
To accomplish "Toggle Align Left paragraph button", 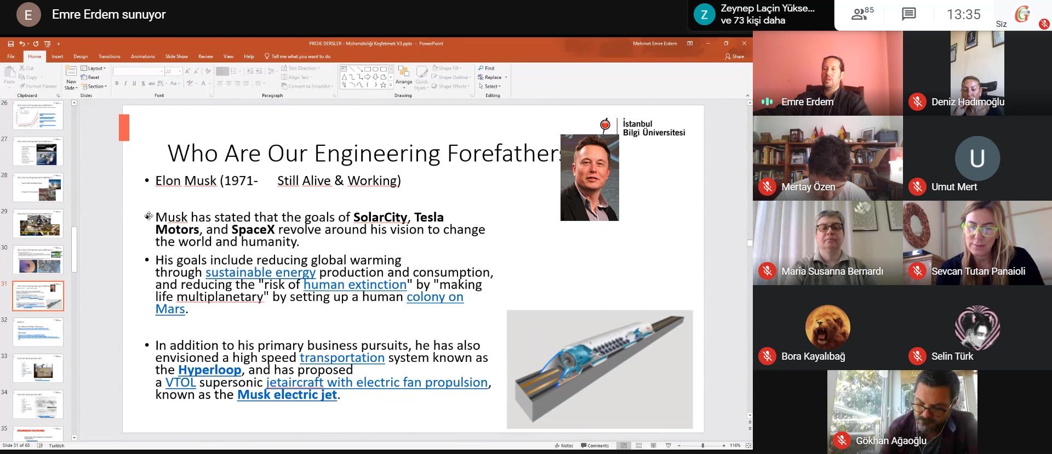I will tap(220, 83).
